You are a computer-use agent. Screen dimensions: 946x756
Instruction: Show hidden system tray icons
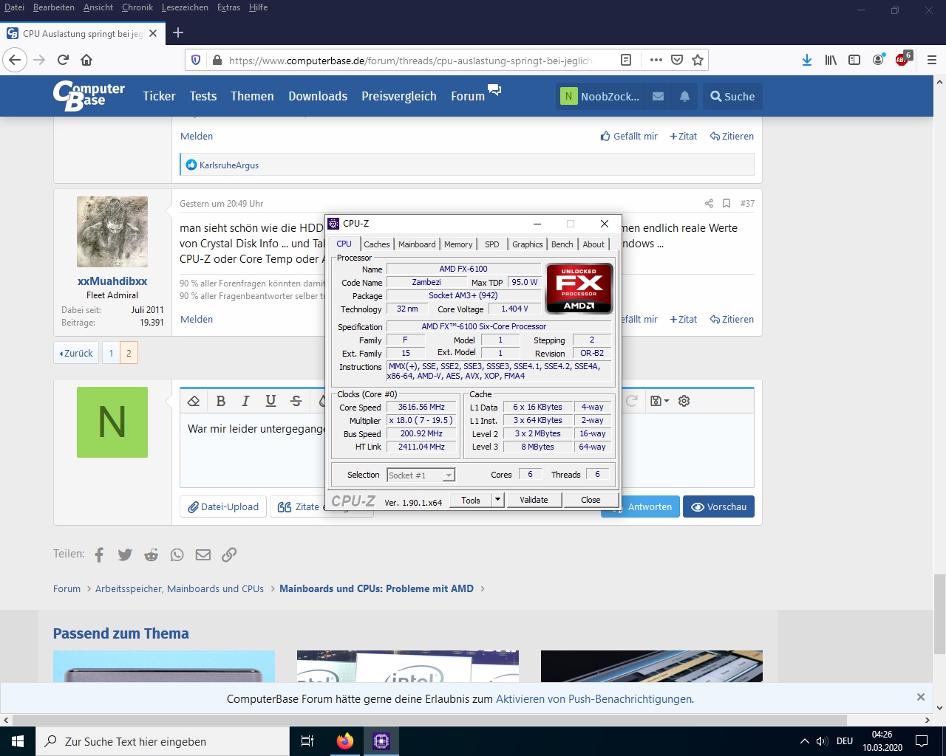coord(804,741)
